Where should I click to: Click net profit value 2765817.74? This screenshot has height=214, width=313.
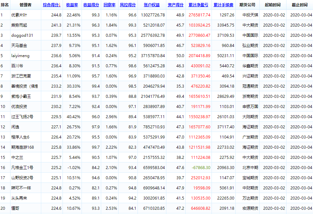tap(199, 15)
